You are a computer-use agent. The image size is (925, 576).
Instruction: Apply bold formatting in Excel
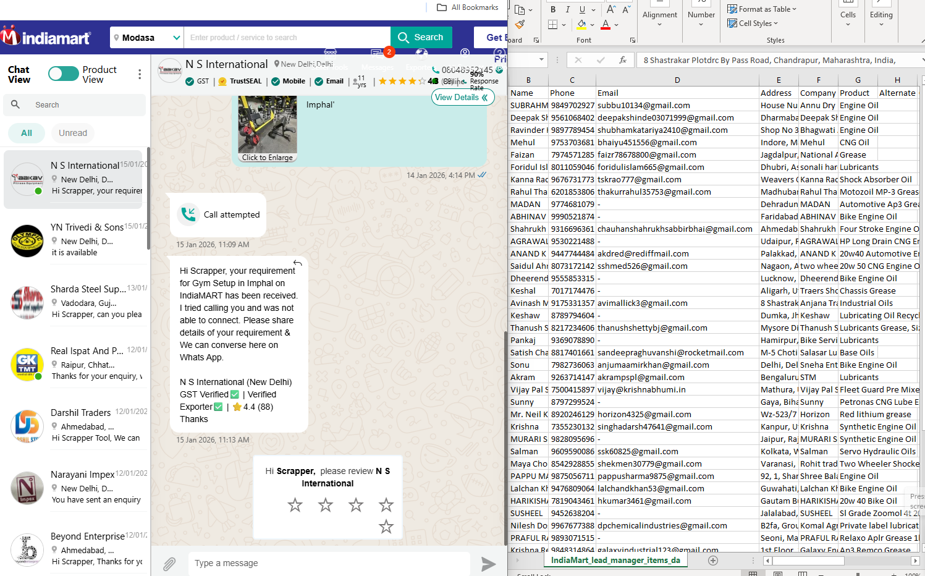tap(553, 10)
